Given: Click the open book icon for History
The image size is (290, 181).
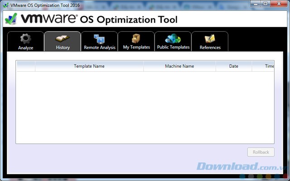Looking at the screenshot, I should (63, 39).
